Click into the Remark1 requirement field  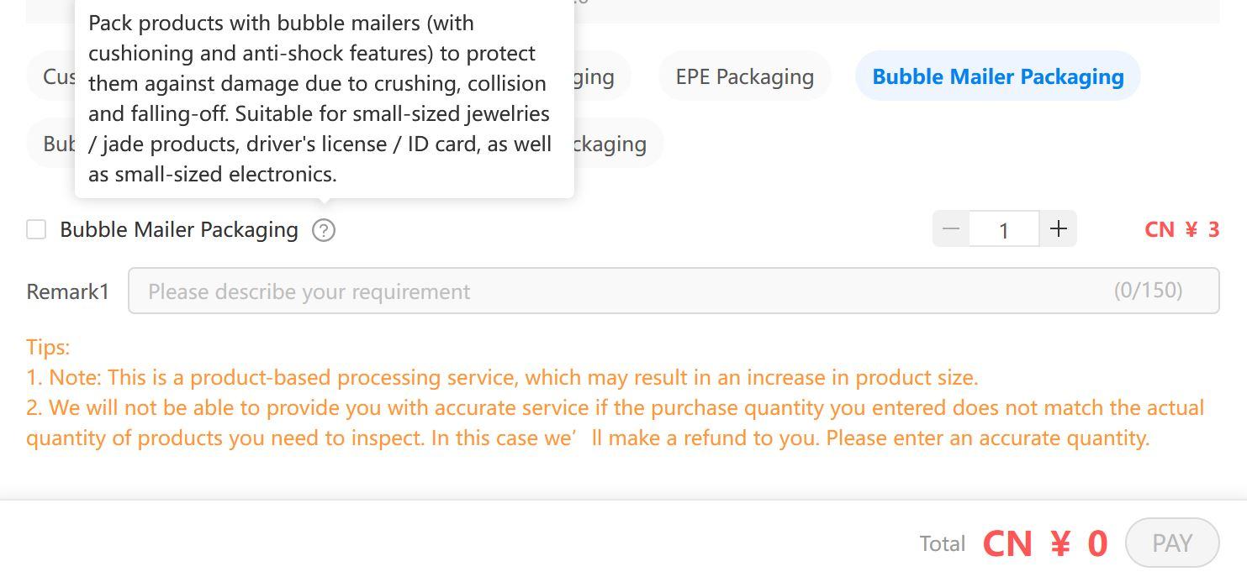(674, 291)
